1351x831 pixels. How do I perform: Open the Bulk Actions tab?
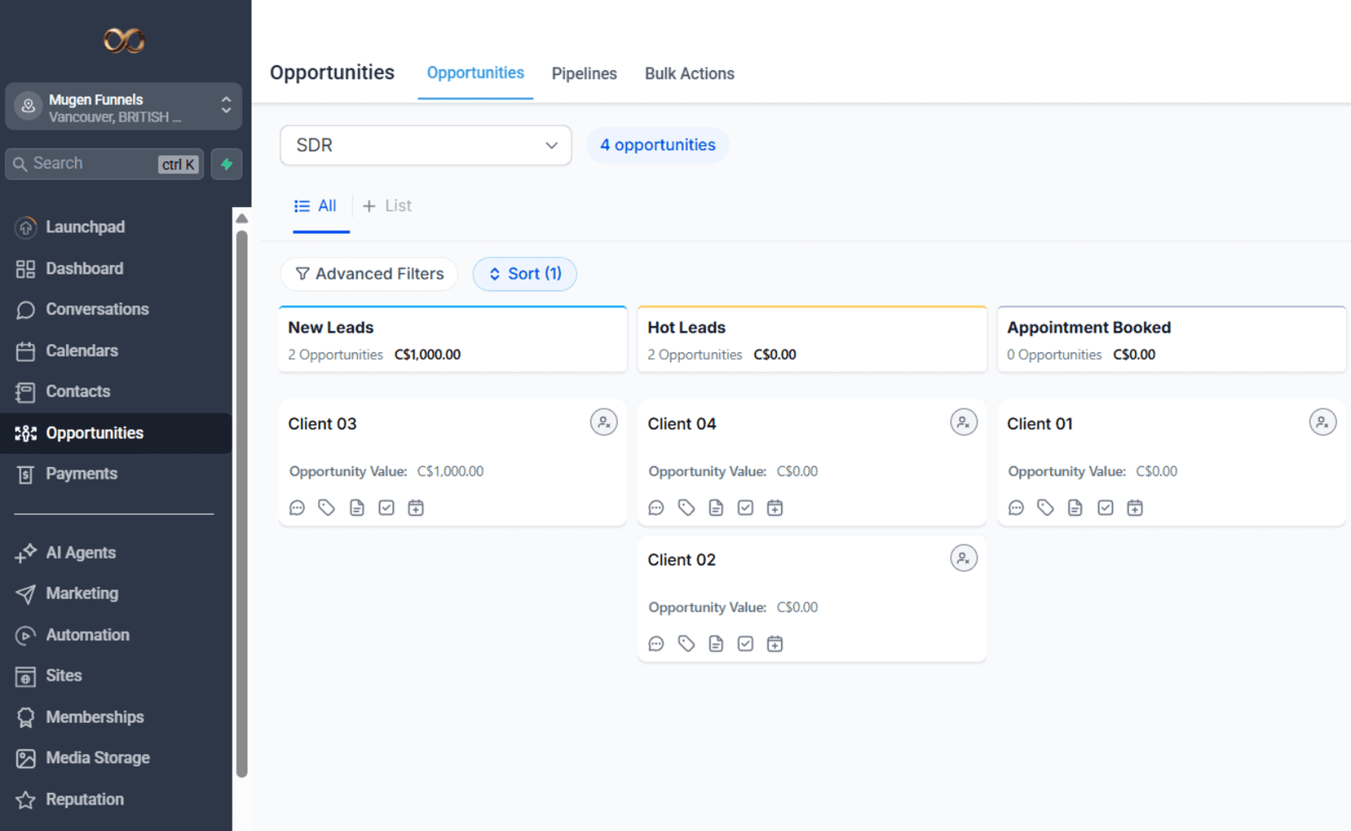(x=689, y=73)
